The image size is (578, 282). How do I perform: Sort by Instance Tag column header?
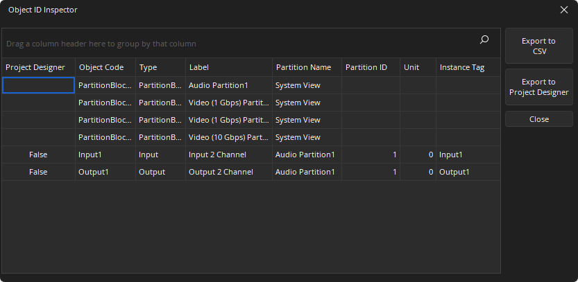pos(461,67)
